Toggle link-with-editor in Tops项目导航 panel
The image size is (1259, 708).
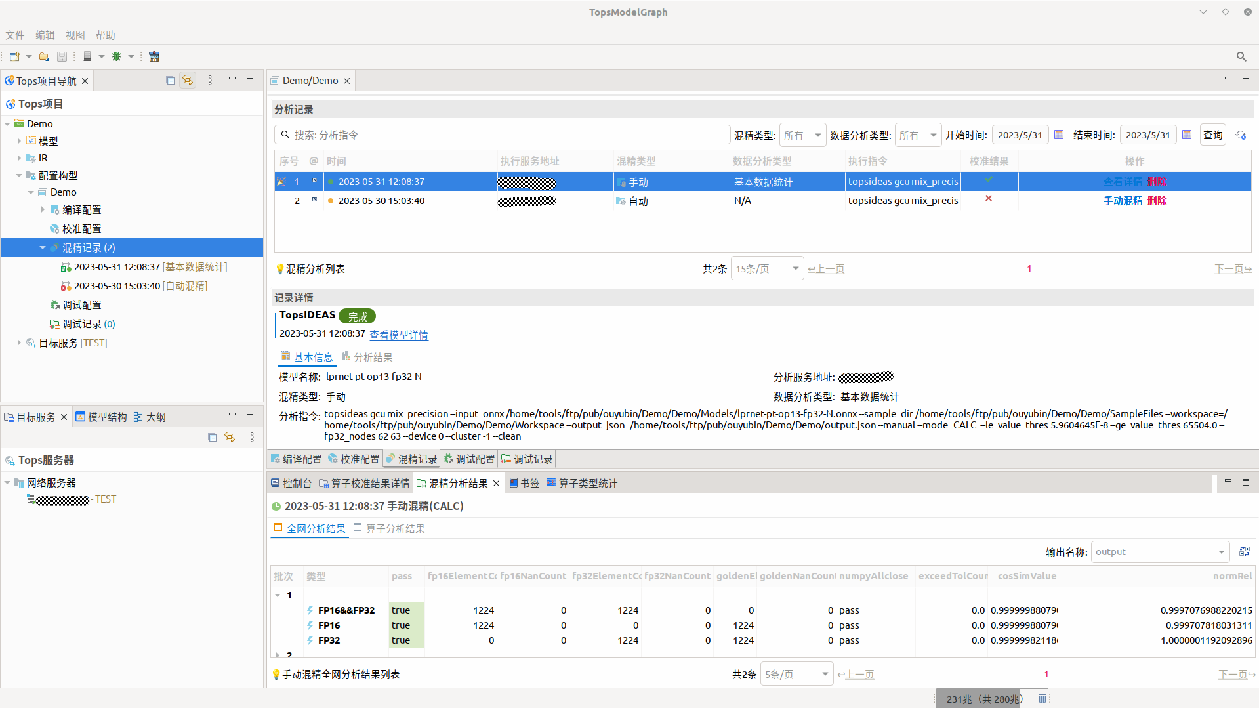[188, 80]
